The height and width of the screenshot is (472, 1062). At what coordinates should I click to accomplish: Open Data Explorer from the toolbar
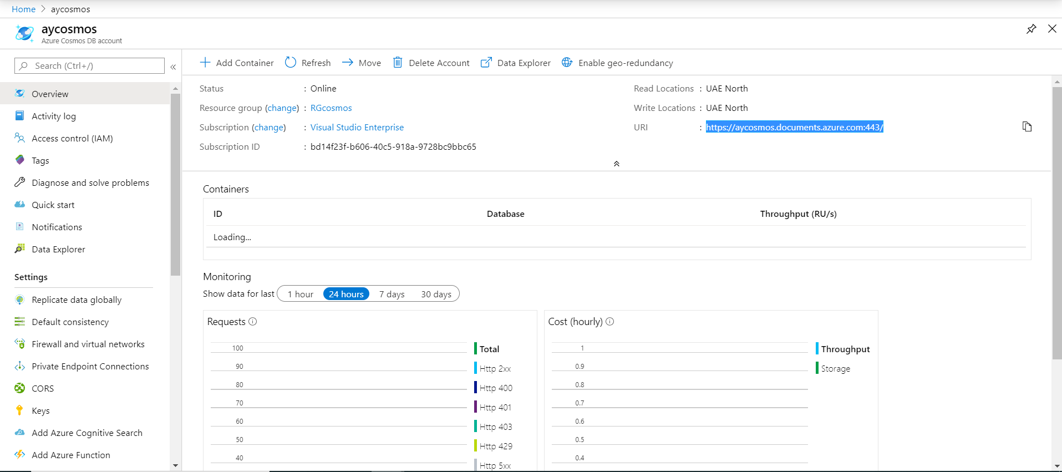516,63
